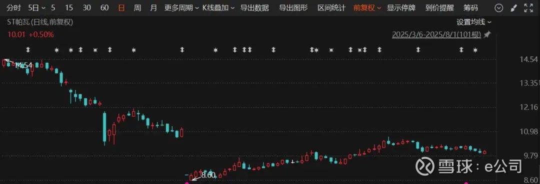Click the magenta diamond marker near 8.60 low
Viewport: 540px width, 184px height.
pyautogui.click(x=187, y=183)
